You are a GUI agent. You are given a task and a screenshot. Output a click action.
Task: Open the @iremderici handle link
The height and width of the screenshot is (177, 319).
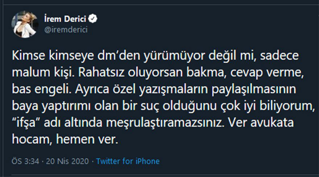pos(66,30)
